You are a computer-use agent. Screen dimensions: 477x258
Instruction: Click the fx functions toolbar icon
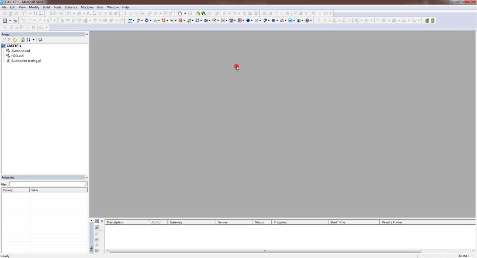(15, 20)
